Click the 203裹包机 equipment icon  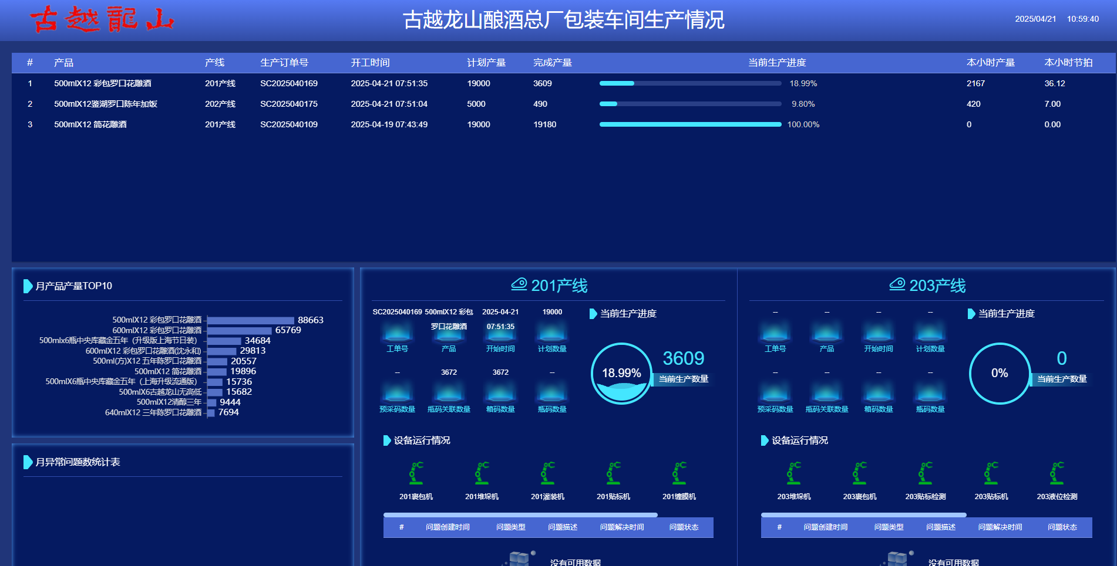860,473
